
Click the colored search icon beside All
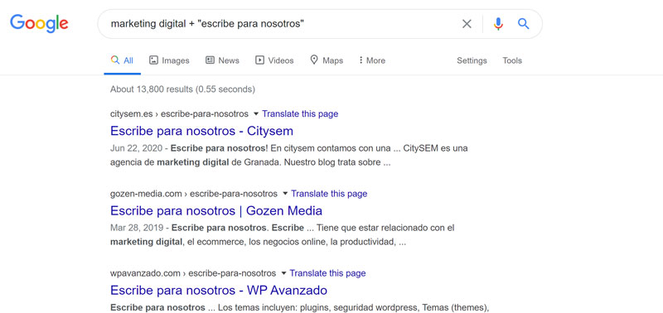115,60
